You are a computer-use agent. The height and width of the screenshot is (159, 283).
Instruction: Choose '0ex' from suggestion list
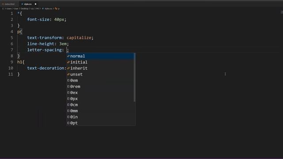point(101,93)
